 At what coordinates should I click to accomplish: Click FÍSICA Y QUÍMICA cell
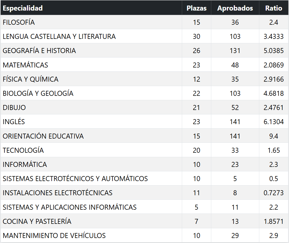(31, 79)
